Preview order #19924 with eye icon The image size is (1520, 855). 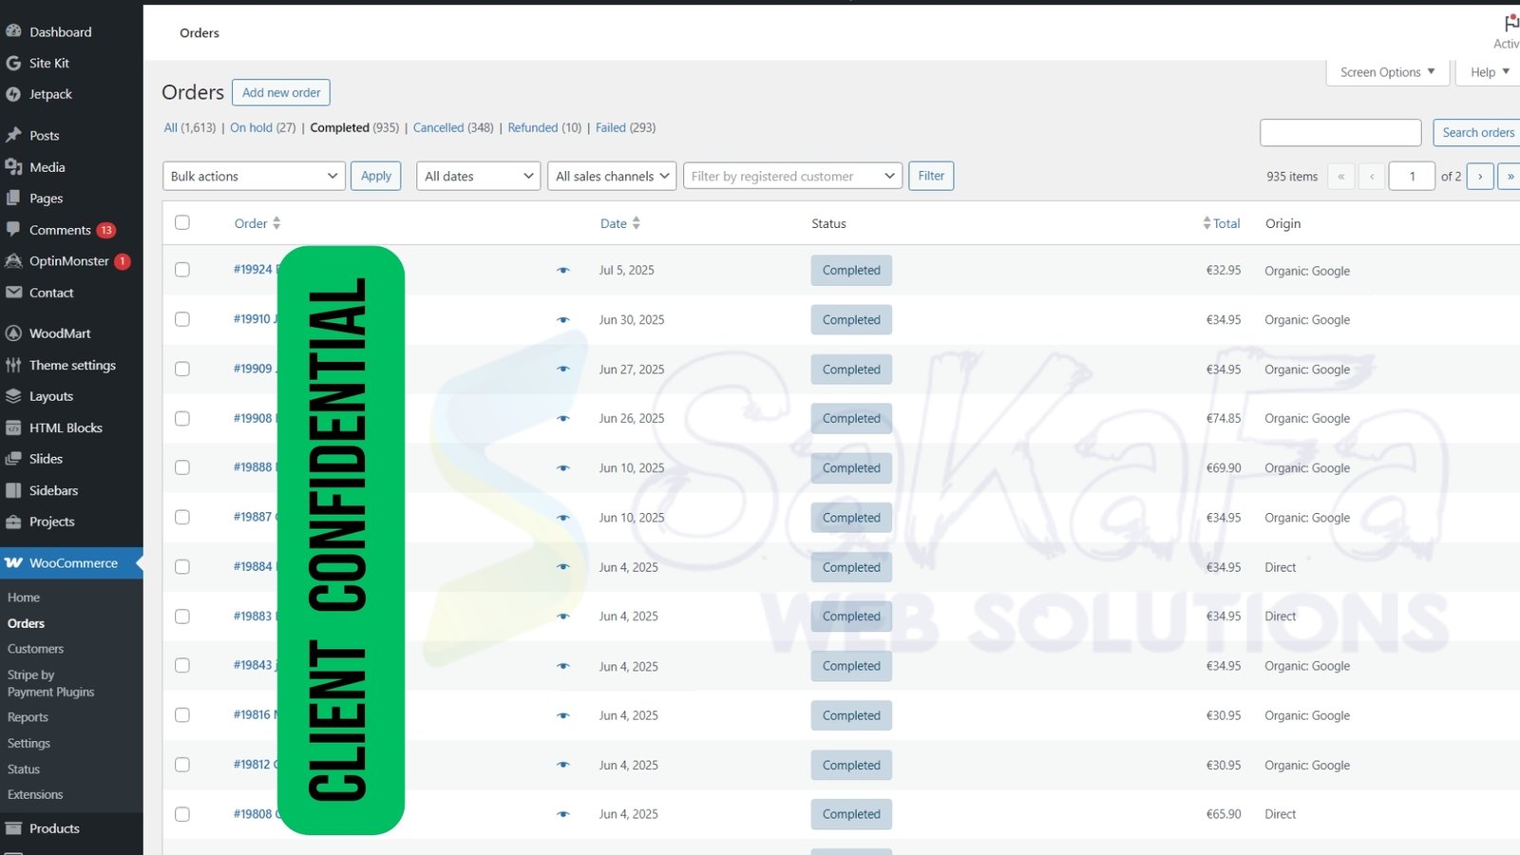point(563,271)
